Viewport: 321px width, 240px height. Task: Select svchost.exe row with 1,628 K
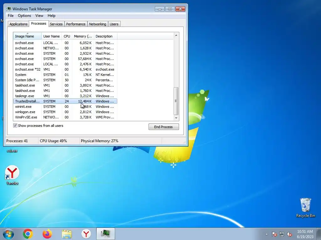(x=65, y=48)
